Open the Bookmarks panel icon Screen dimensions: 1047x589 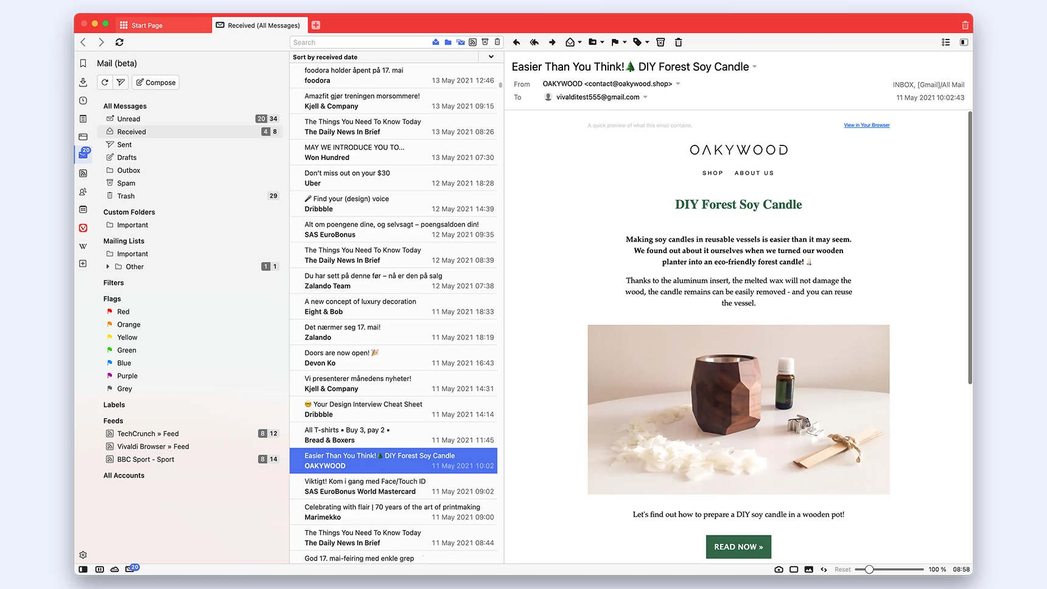[83, 63]
